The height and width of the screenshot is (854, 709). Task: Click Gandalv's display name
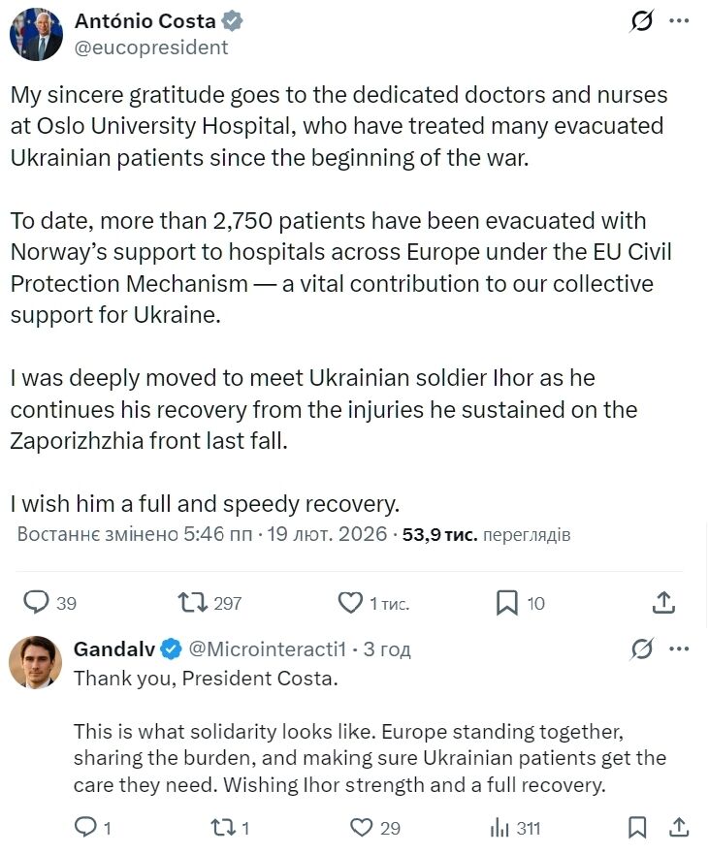[114, 648]
